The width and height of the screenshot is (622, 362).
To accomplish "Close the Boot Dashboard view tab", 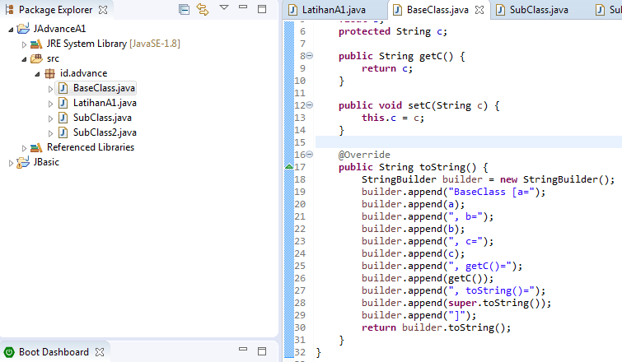I will 100,352.
